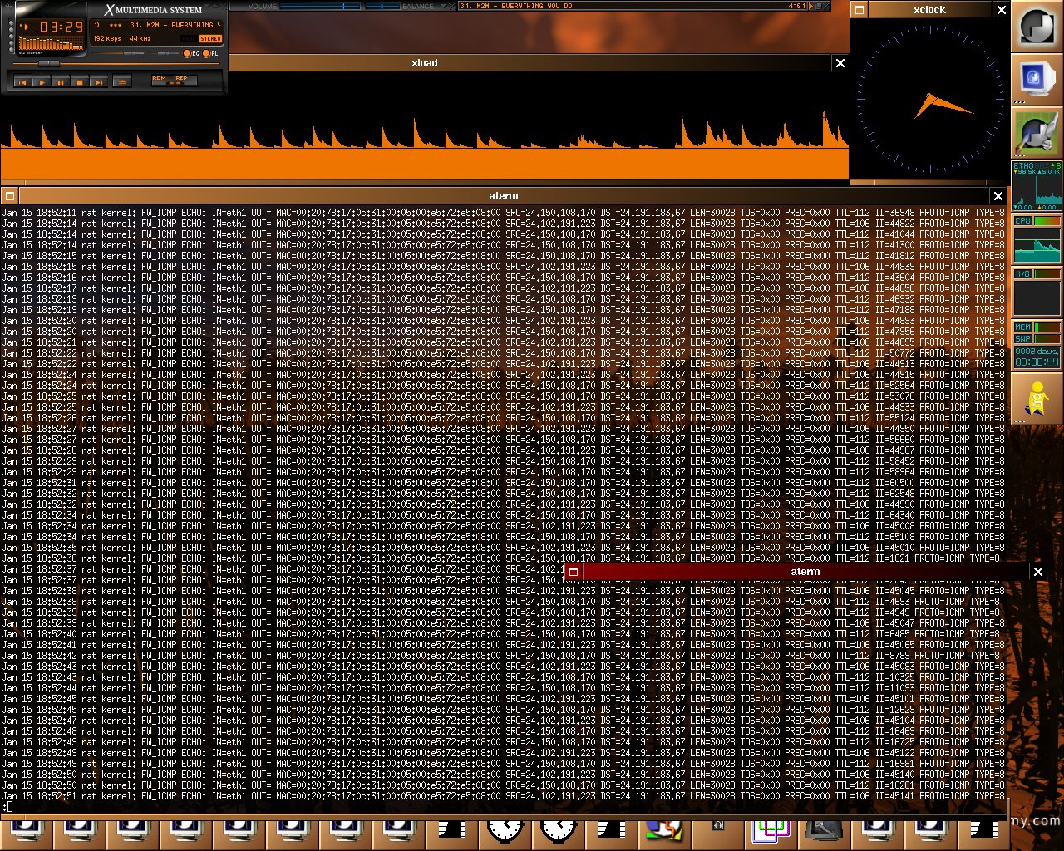The width and height of the screenshot is (1064, 851).
Task: Click log entry with ID=41812
Action: [x=503, y=256]
